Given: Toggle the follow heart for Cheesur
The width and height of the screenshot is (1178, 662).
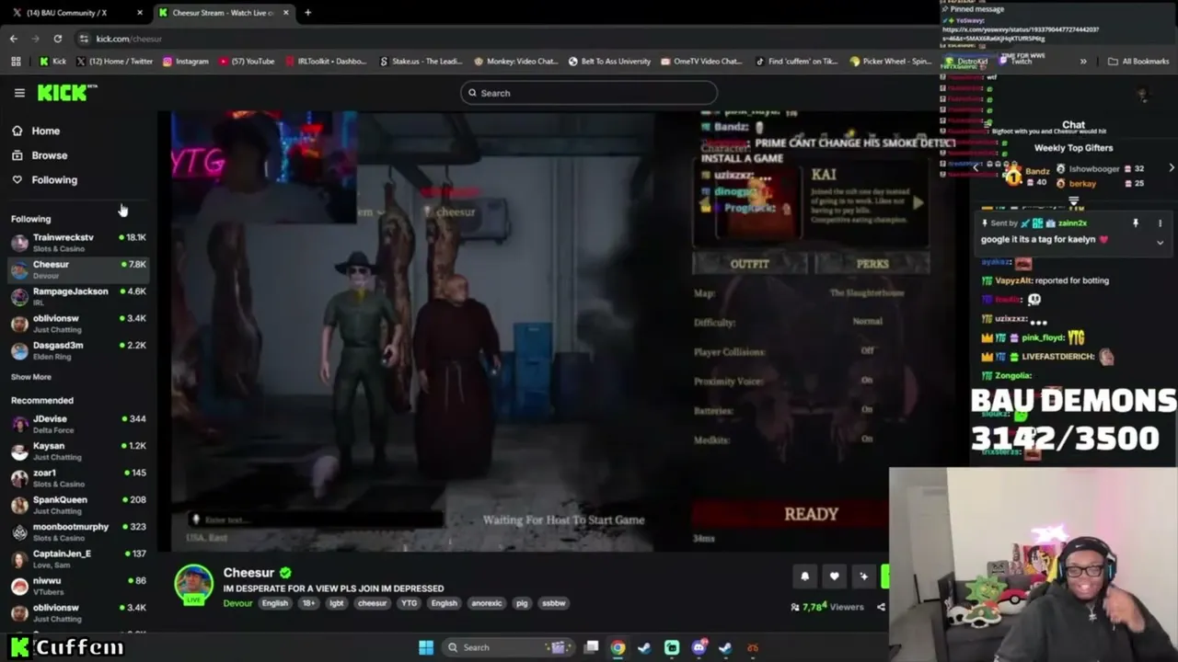Looking at the screenshot, I should click(x=834, y=576).
